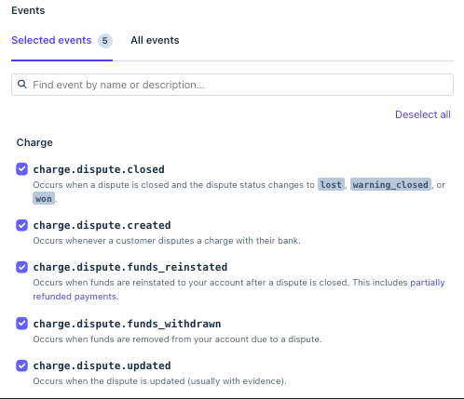Click the warning_closed status code tag
This screenshot has width=464, height=399.
pyautogui.click(x=390, y=184)
